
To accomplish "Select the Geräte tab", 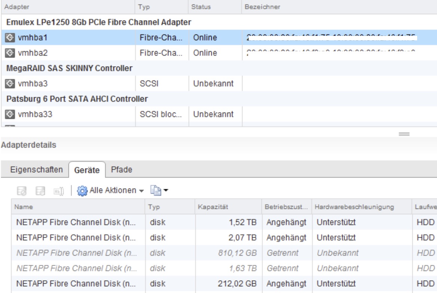I will [x=87, y=170].
